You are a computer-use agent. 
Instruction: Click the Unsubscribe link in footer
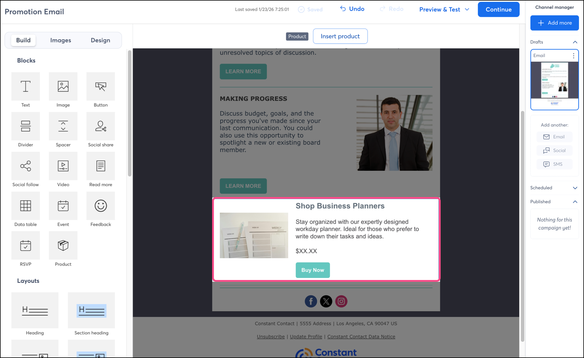tap(270, 336)
